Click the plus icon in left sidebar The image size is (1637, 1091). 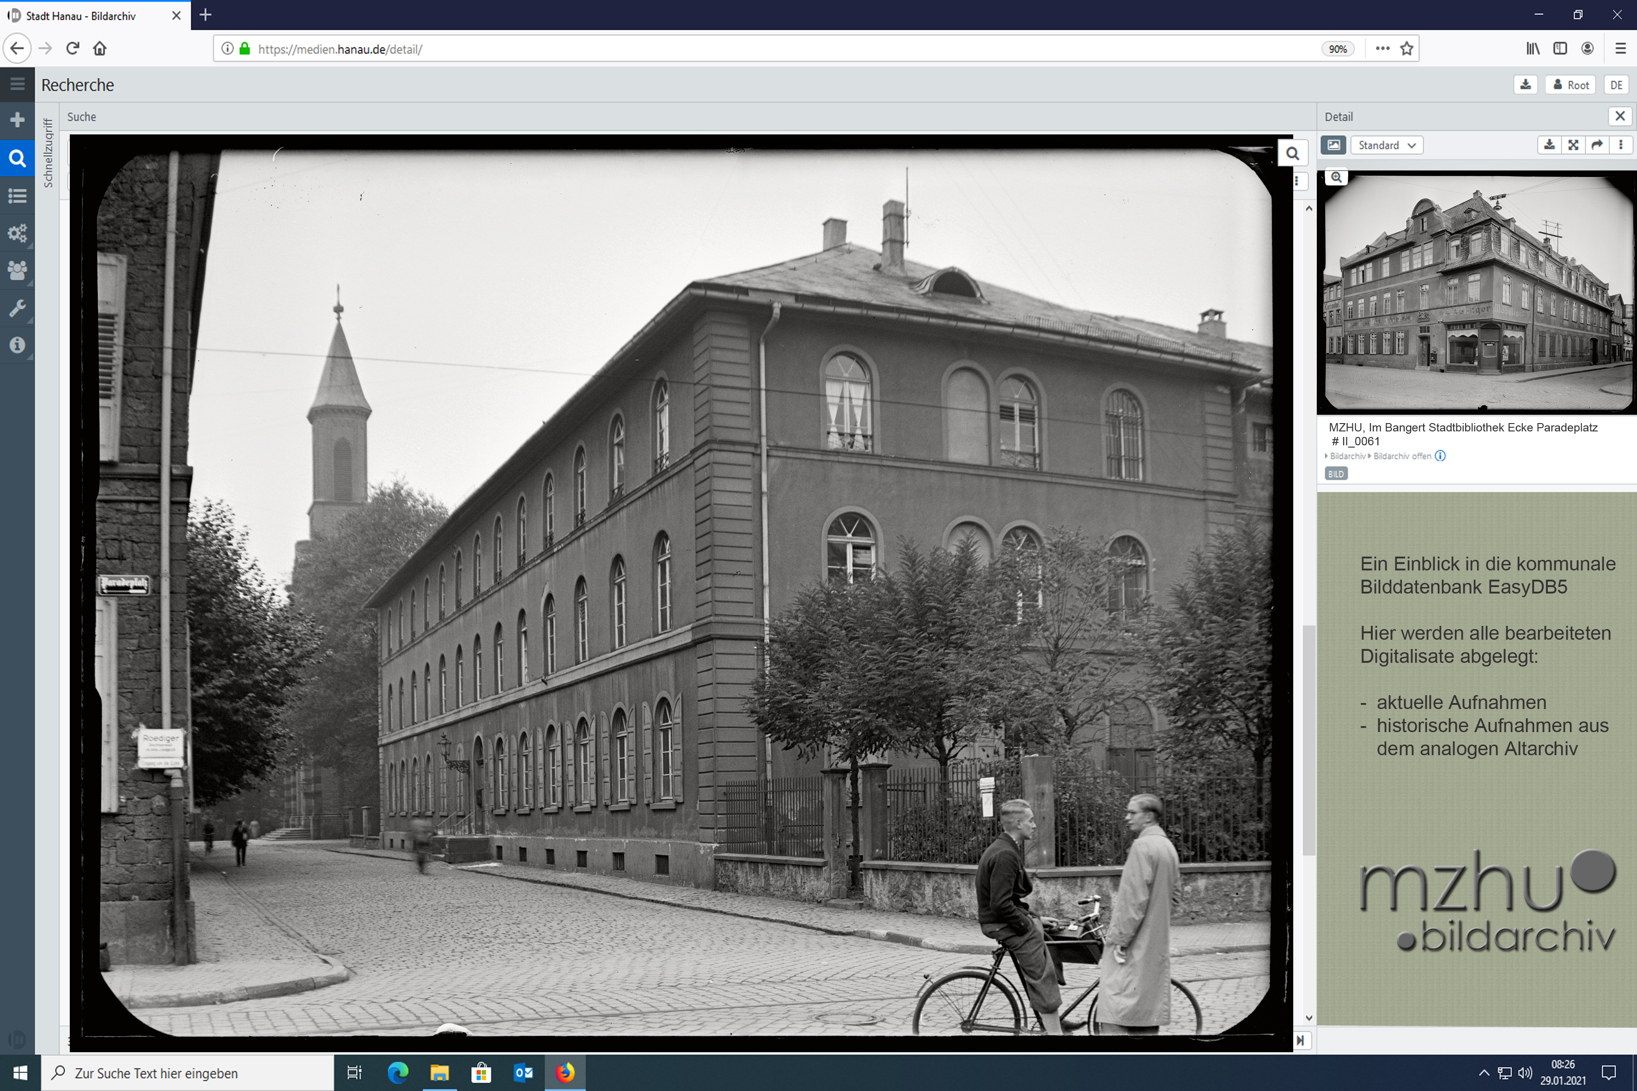pyautogui.click(x=18, y=120)
